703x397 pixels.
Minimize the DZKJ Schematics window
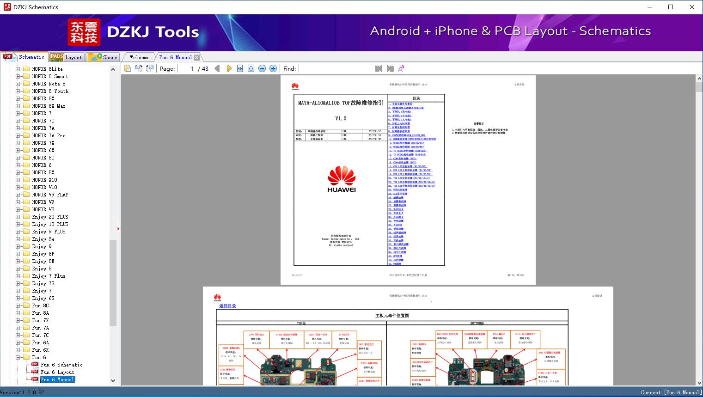[649, 7]
